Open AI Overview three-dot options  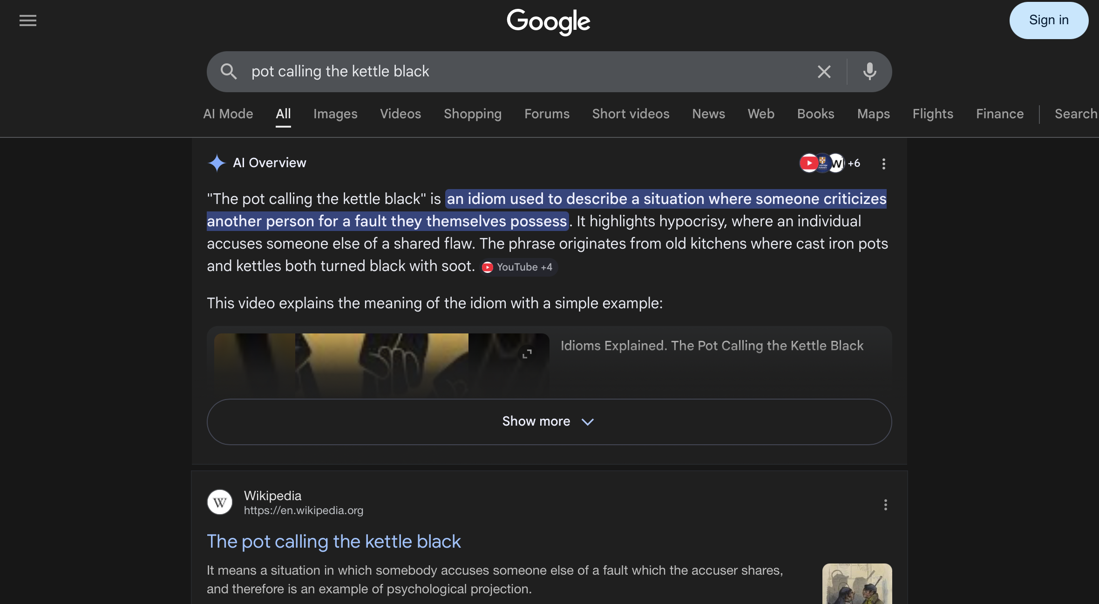click(883, 163)
